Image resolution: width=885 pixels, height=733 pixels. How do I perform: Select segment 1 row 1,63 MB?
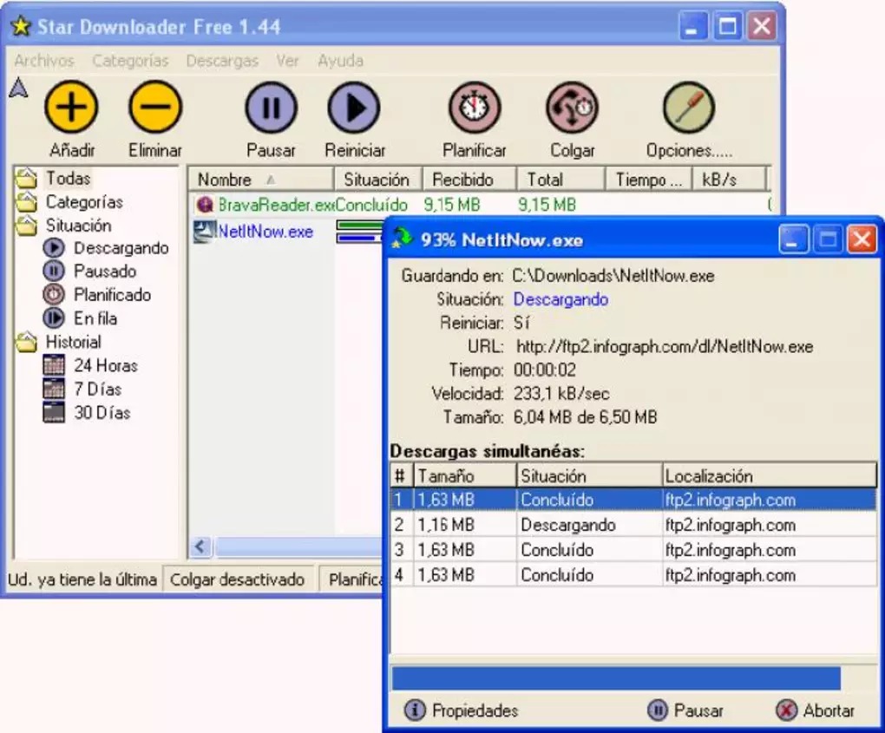coord(633,500)
